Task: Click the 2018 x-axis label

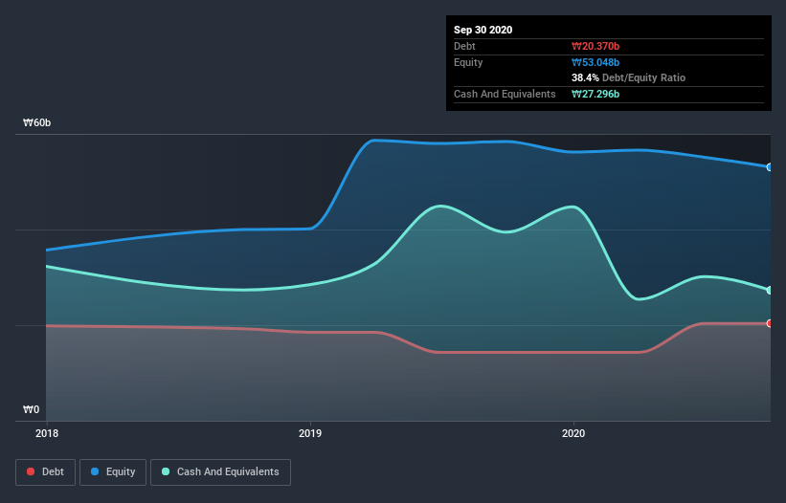Action: click(47, 433)
